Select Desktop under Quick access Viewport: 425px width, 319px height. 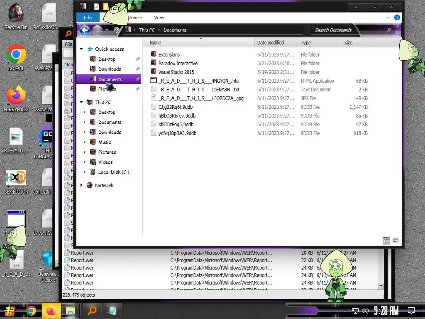pos(107,59)
